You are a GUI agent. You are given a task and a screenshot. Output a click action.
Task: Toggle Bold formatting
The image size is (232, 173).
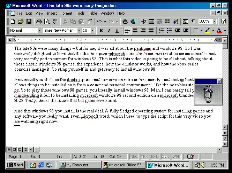click(x=101, y=31)
